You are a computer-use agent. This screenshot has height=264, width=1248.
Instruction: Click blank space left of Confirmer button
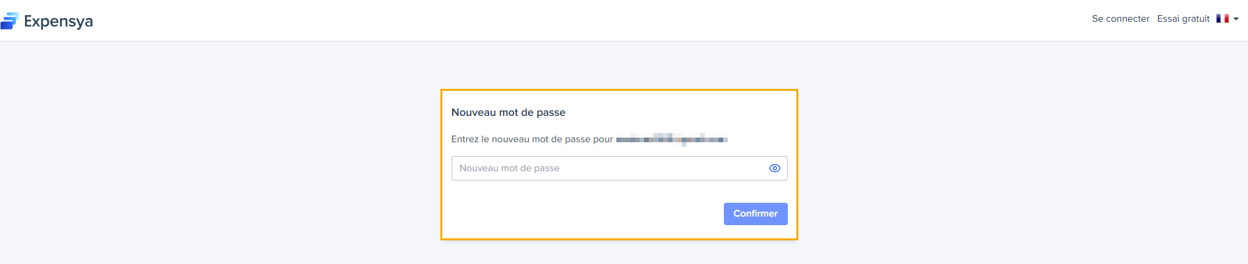(x=580, y=214)
